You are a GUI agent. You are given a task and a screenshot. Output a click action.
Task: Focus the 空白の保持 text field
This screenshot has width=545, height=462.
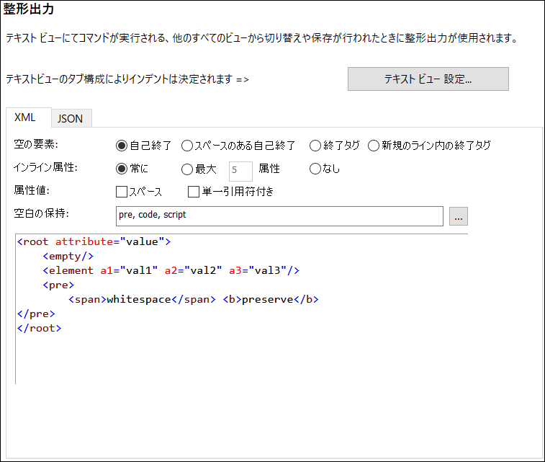point(279,216)
